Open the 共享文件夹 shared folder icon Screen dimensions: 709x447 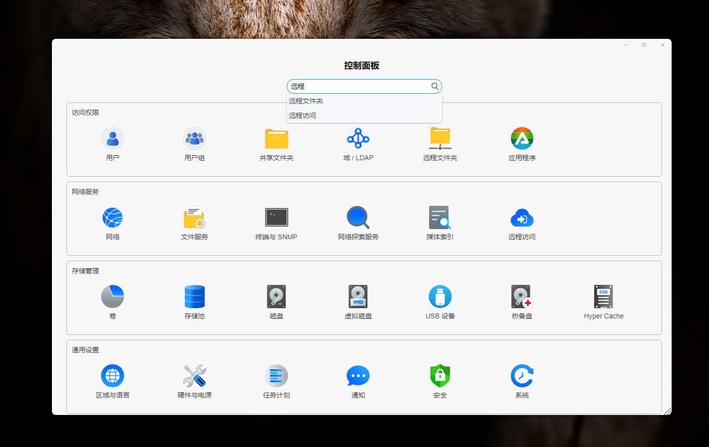click(277, 139)
